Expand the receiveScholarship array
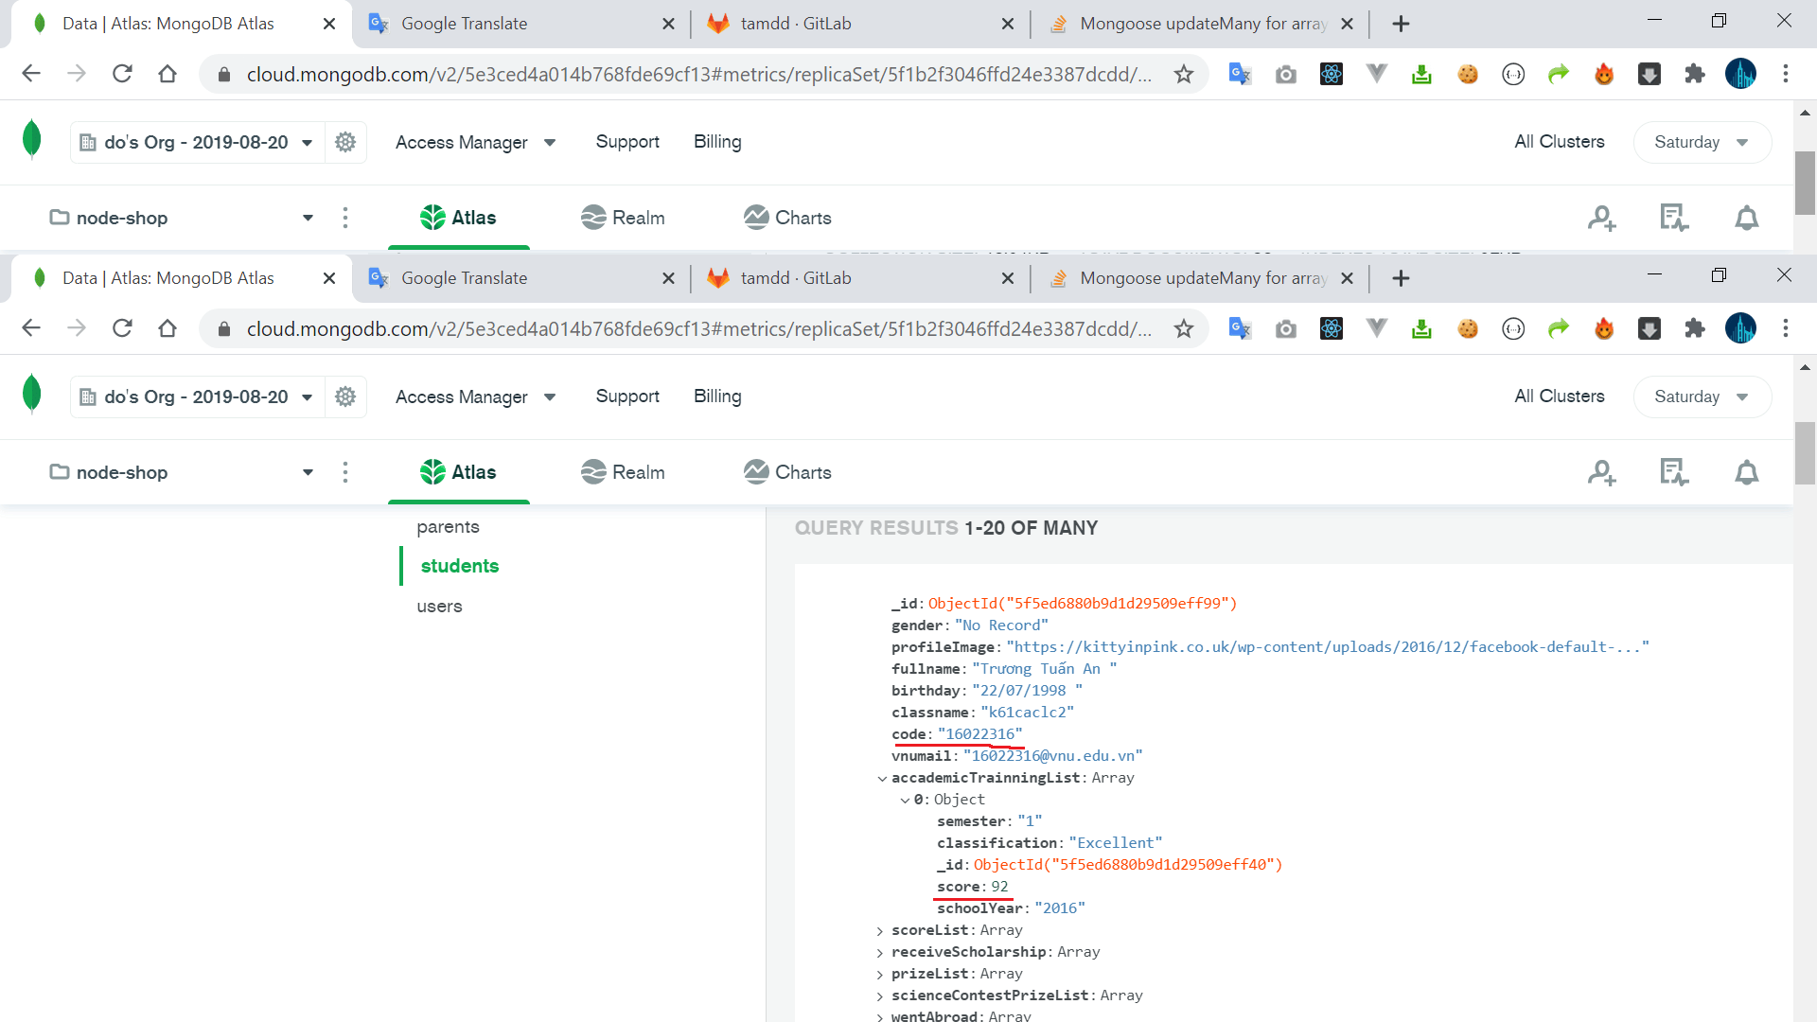Image resolution: width=1817 pixels, height=1022 pixels. 881,952
